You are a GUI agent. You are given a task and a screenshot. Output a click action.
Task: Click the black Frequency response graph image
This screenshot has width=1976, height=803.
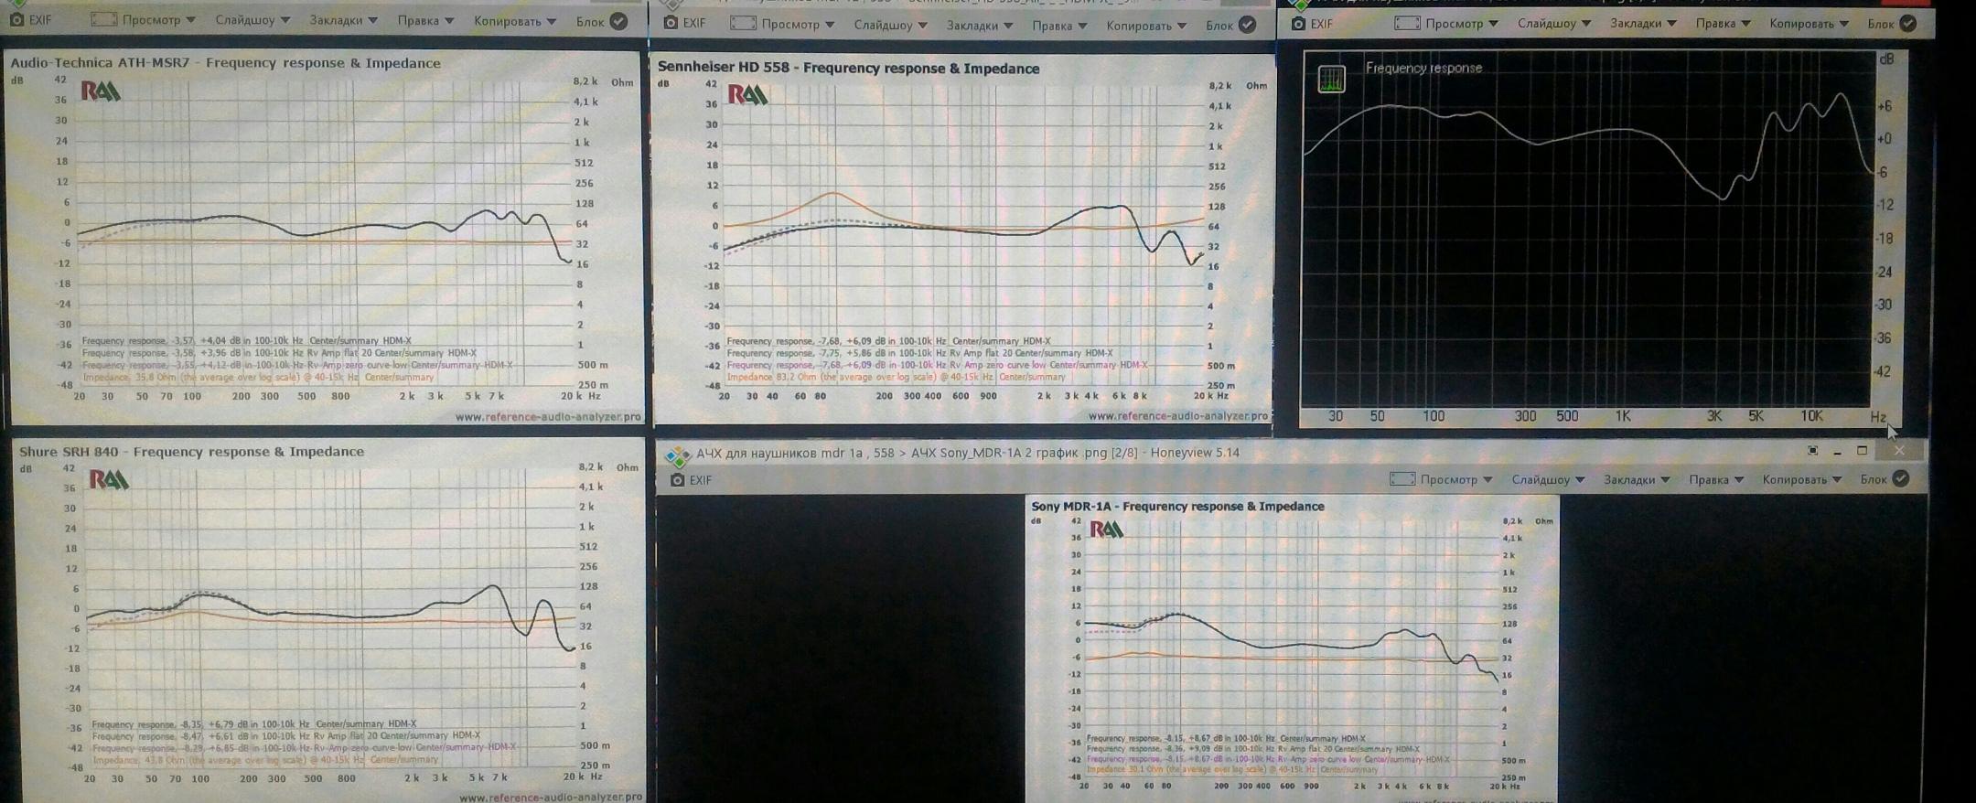[x=1601, y=238]
